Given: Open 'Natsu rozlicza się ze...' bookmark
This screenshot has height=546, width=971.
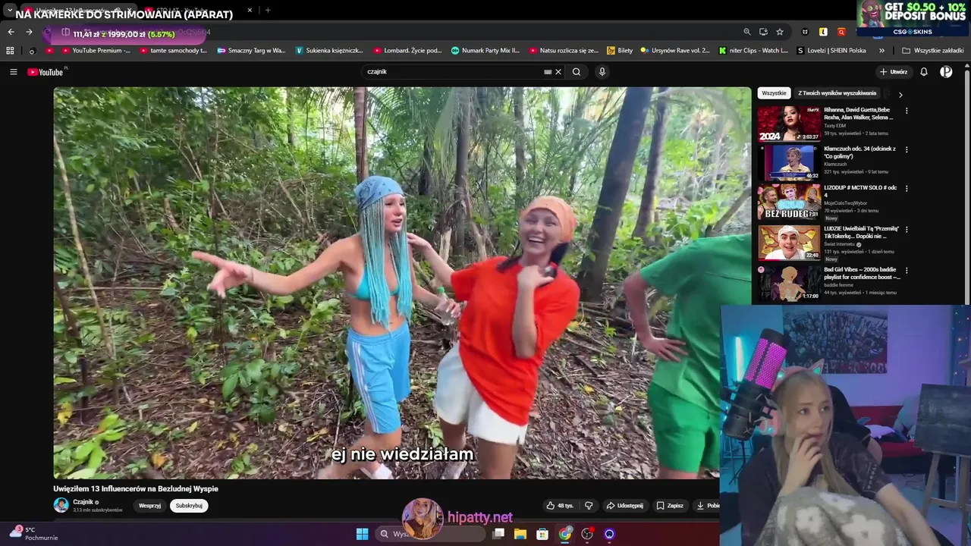Looking at the screenshot, I should coord(564,51).
